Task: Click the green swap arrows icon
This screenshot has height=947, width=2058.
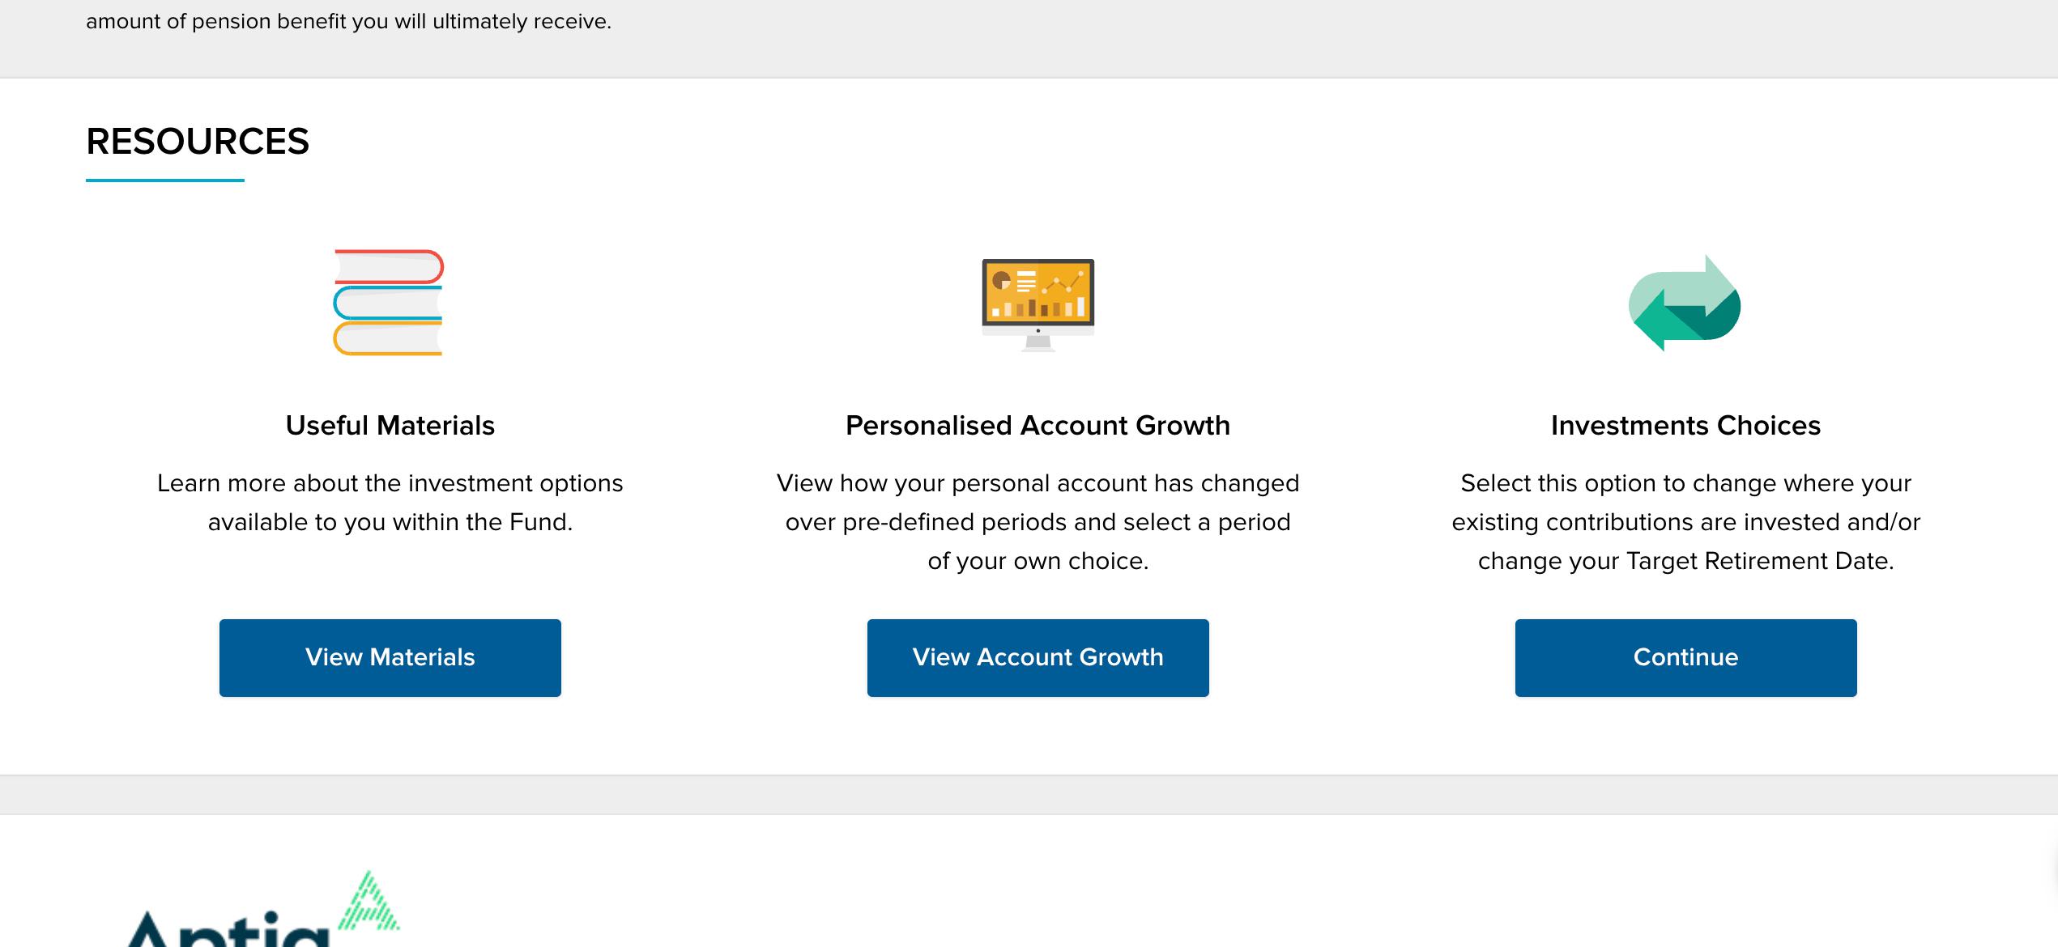Action: [x=1685, y=304]
